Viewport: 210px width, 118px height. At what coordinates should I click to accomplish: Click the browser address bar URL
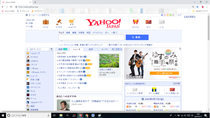click(28, 7)
